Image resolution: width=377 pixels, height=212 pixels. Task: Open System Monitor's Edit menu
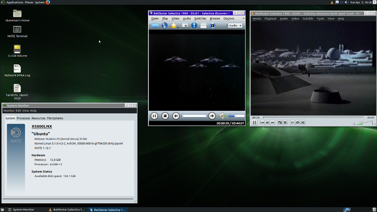[x=18, y=110]
